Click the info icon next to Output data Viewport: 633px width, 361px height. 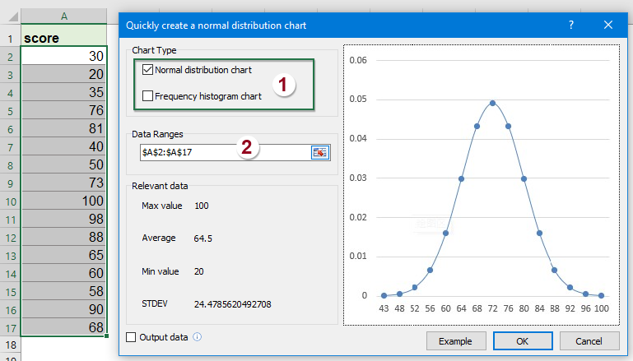[x=198, y=337]
